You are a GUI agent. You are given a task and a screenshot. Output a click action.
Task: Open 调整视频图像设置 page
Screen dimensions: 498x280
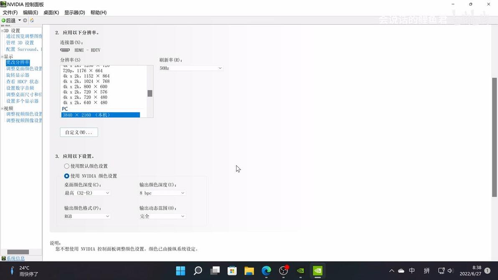click(24, 121)
